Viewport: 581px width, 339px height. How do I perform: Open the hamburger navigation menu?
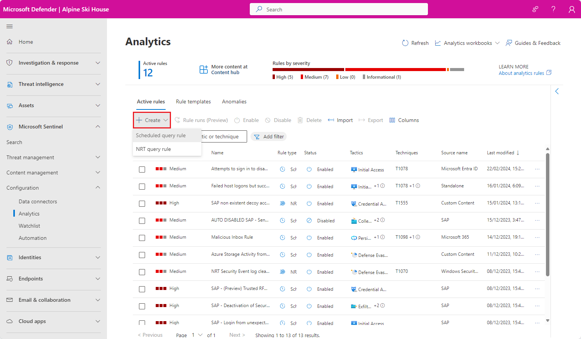tap(10, 26)
